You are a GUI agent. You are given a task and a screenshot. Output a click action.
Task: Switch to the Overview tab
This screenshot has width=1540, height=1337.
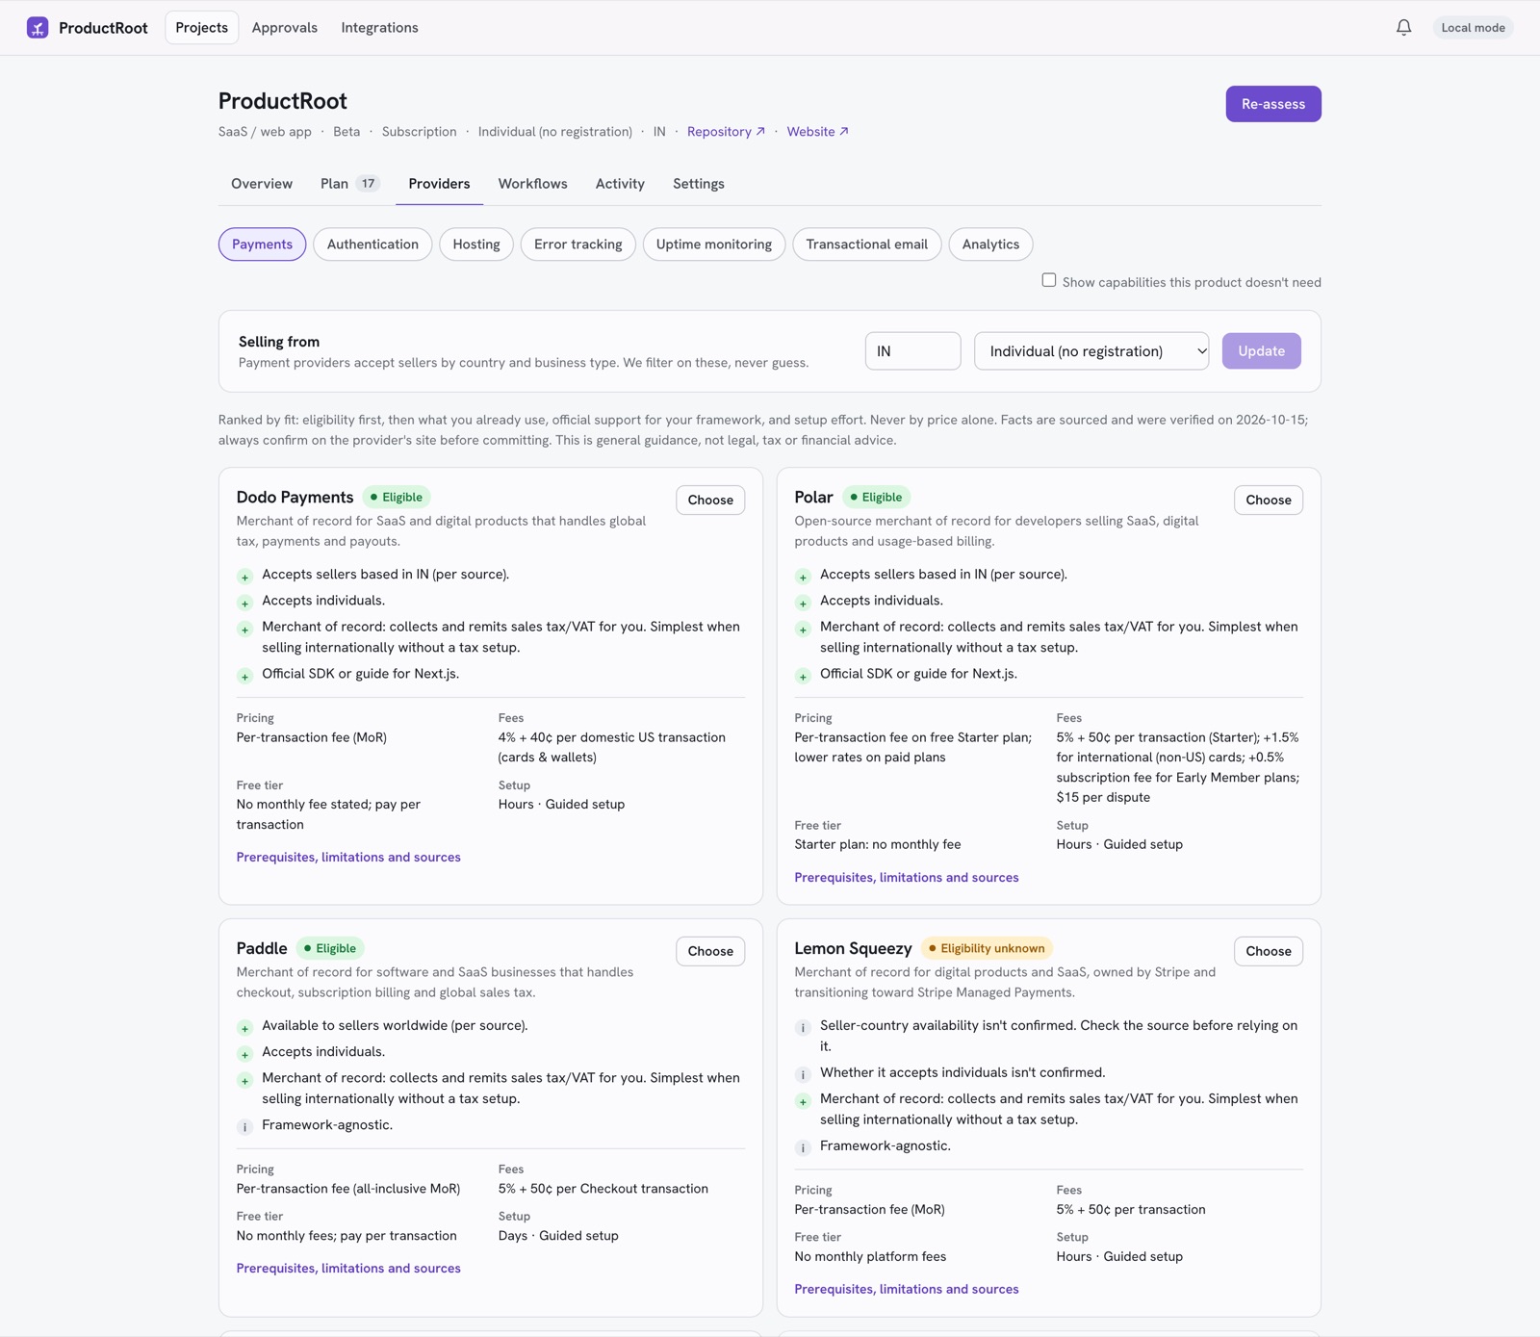click(x=262, y=184)
